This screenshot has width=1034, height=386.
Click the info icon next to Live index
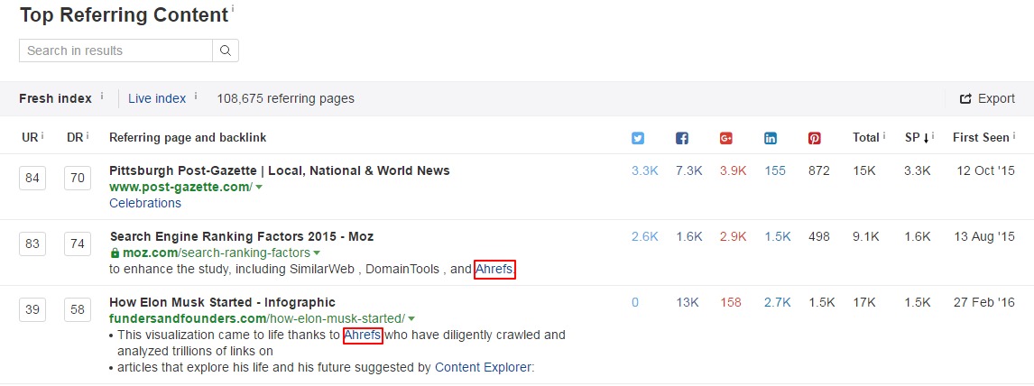196,96
